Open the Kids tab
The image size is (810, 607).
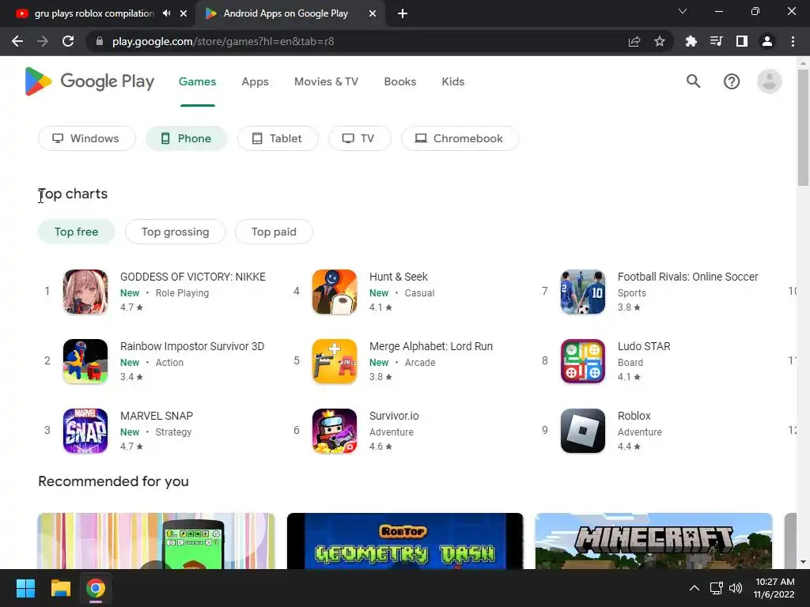453,81
